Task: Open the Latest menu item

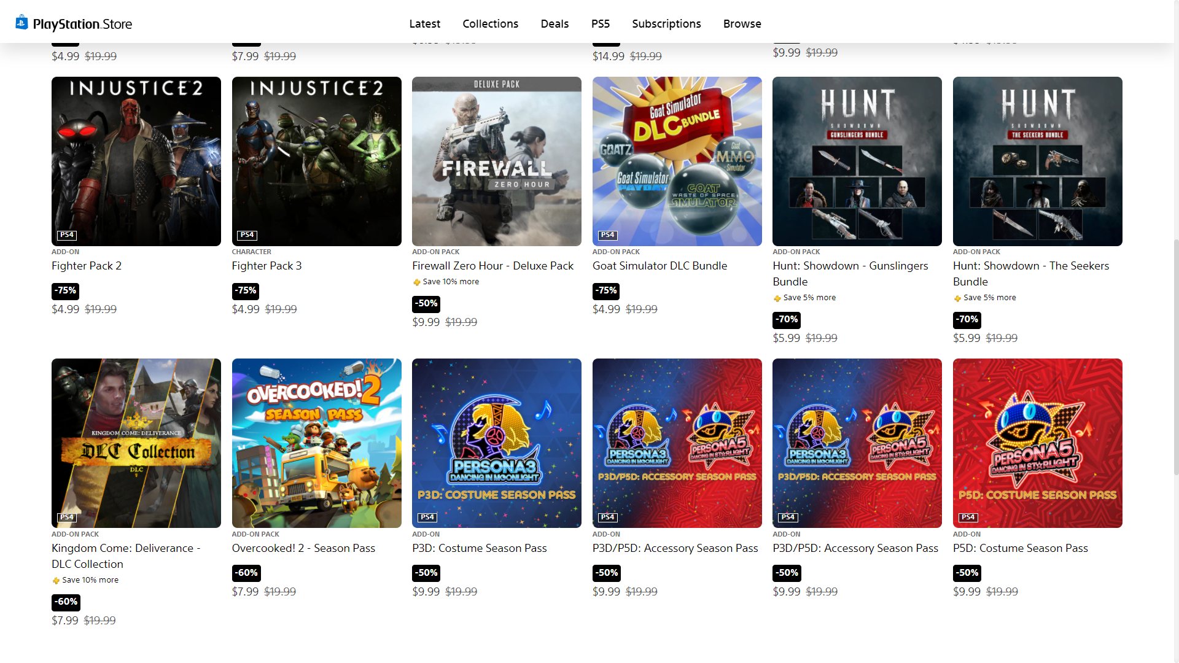Action: [425, 24]
